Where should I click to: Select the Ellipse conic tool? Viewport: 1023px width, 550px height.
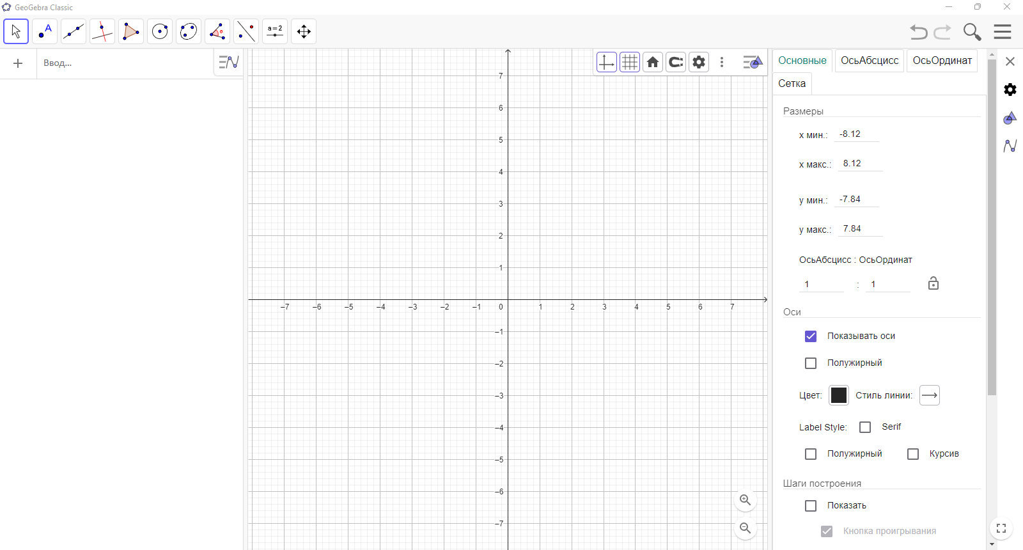[x=189, y=31]
